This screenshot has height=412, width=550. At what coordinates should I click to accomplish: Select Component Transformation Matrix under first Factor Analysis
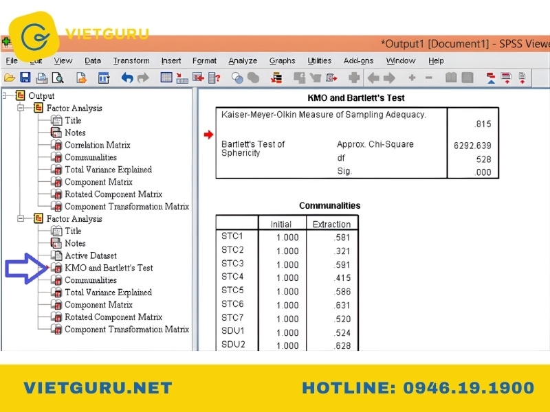click(x=126, y=207)
